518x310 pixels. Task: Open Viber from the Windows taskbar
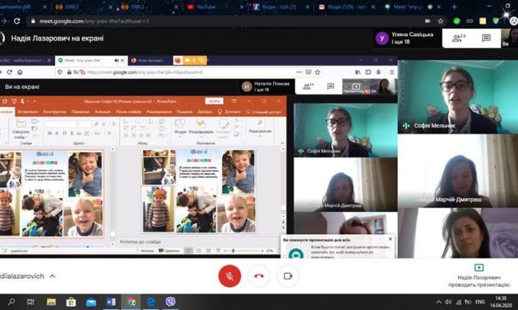click(x=171, y=301)
